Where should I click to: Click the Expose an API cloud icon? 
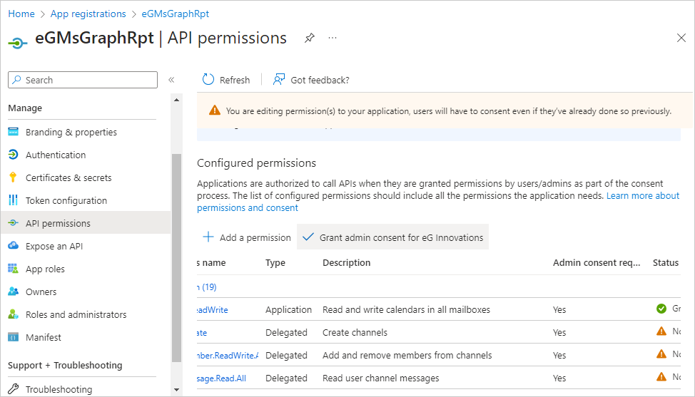click(x=14, y=246)
